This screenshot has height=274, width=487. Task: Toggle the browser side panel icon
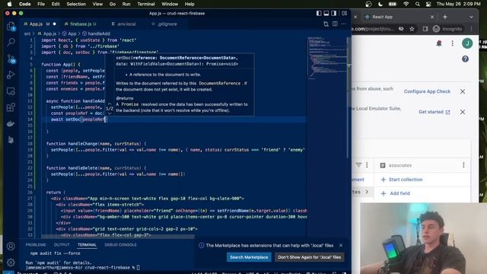point(425,29)
